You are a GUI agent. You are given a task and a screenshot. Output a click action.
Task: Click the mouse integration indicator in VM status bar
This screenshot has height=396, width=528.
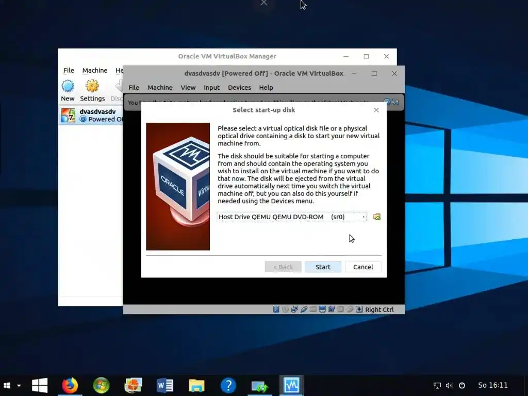click(350, 309)
